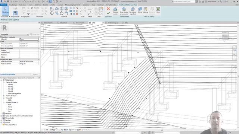This screenshot has height=134, width=239.
Task: Cancel surface edit with red X
Action: coord(108,9)
